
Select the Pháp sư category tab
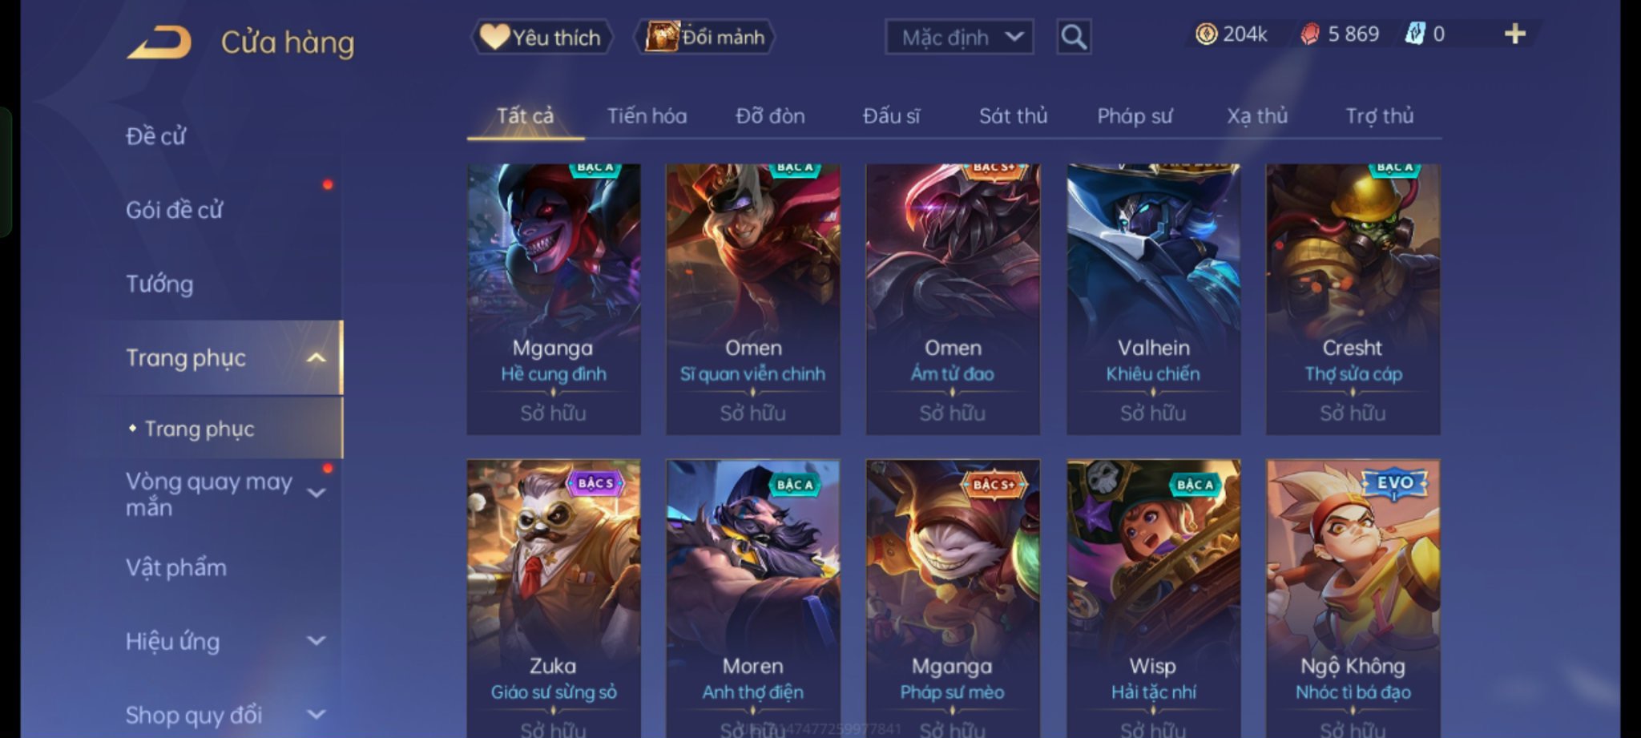pyautogui.click(x=1135, y=116)
